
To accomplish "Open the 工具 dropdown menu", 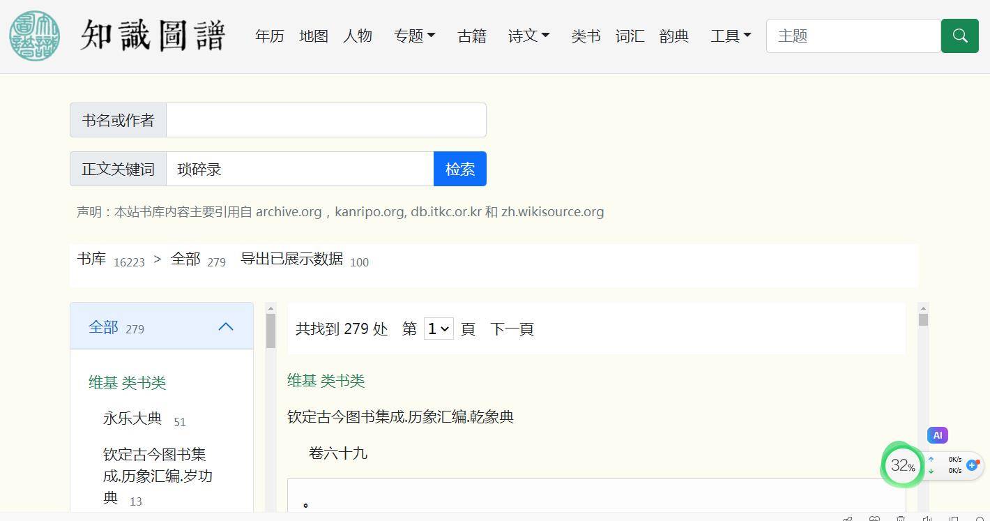I will click(730, 36).
